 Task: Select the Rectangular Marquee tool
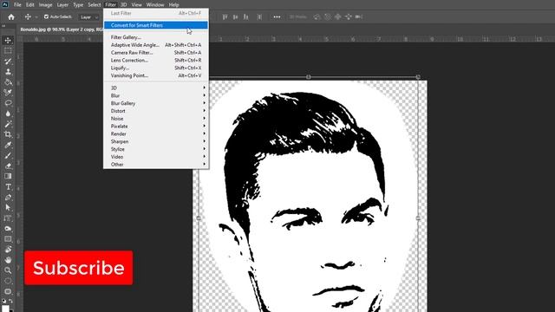8,51
